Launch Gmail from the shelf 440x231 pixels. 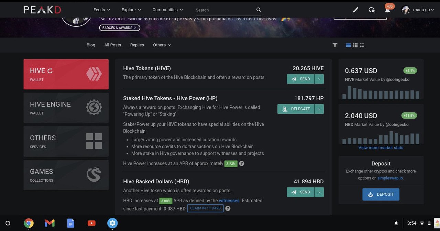(50, 223)
